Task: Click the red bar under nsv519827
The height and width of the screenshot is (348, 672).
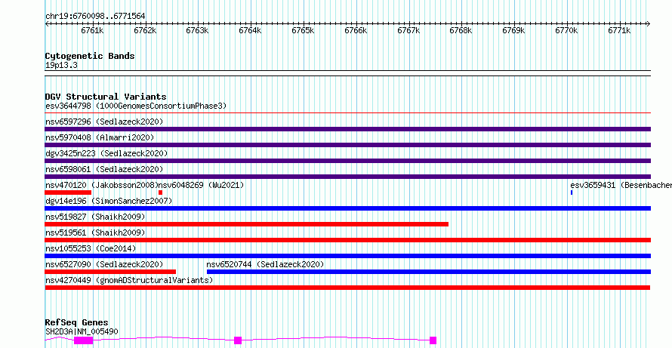Action: click(246, 224)
